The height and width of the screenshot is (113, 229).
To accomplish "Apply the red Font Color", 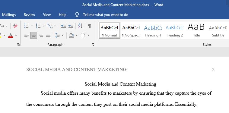I will coord(11,36).
